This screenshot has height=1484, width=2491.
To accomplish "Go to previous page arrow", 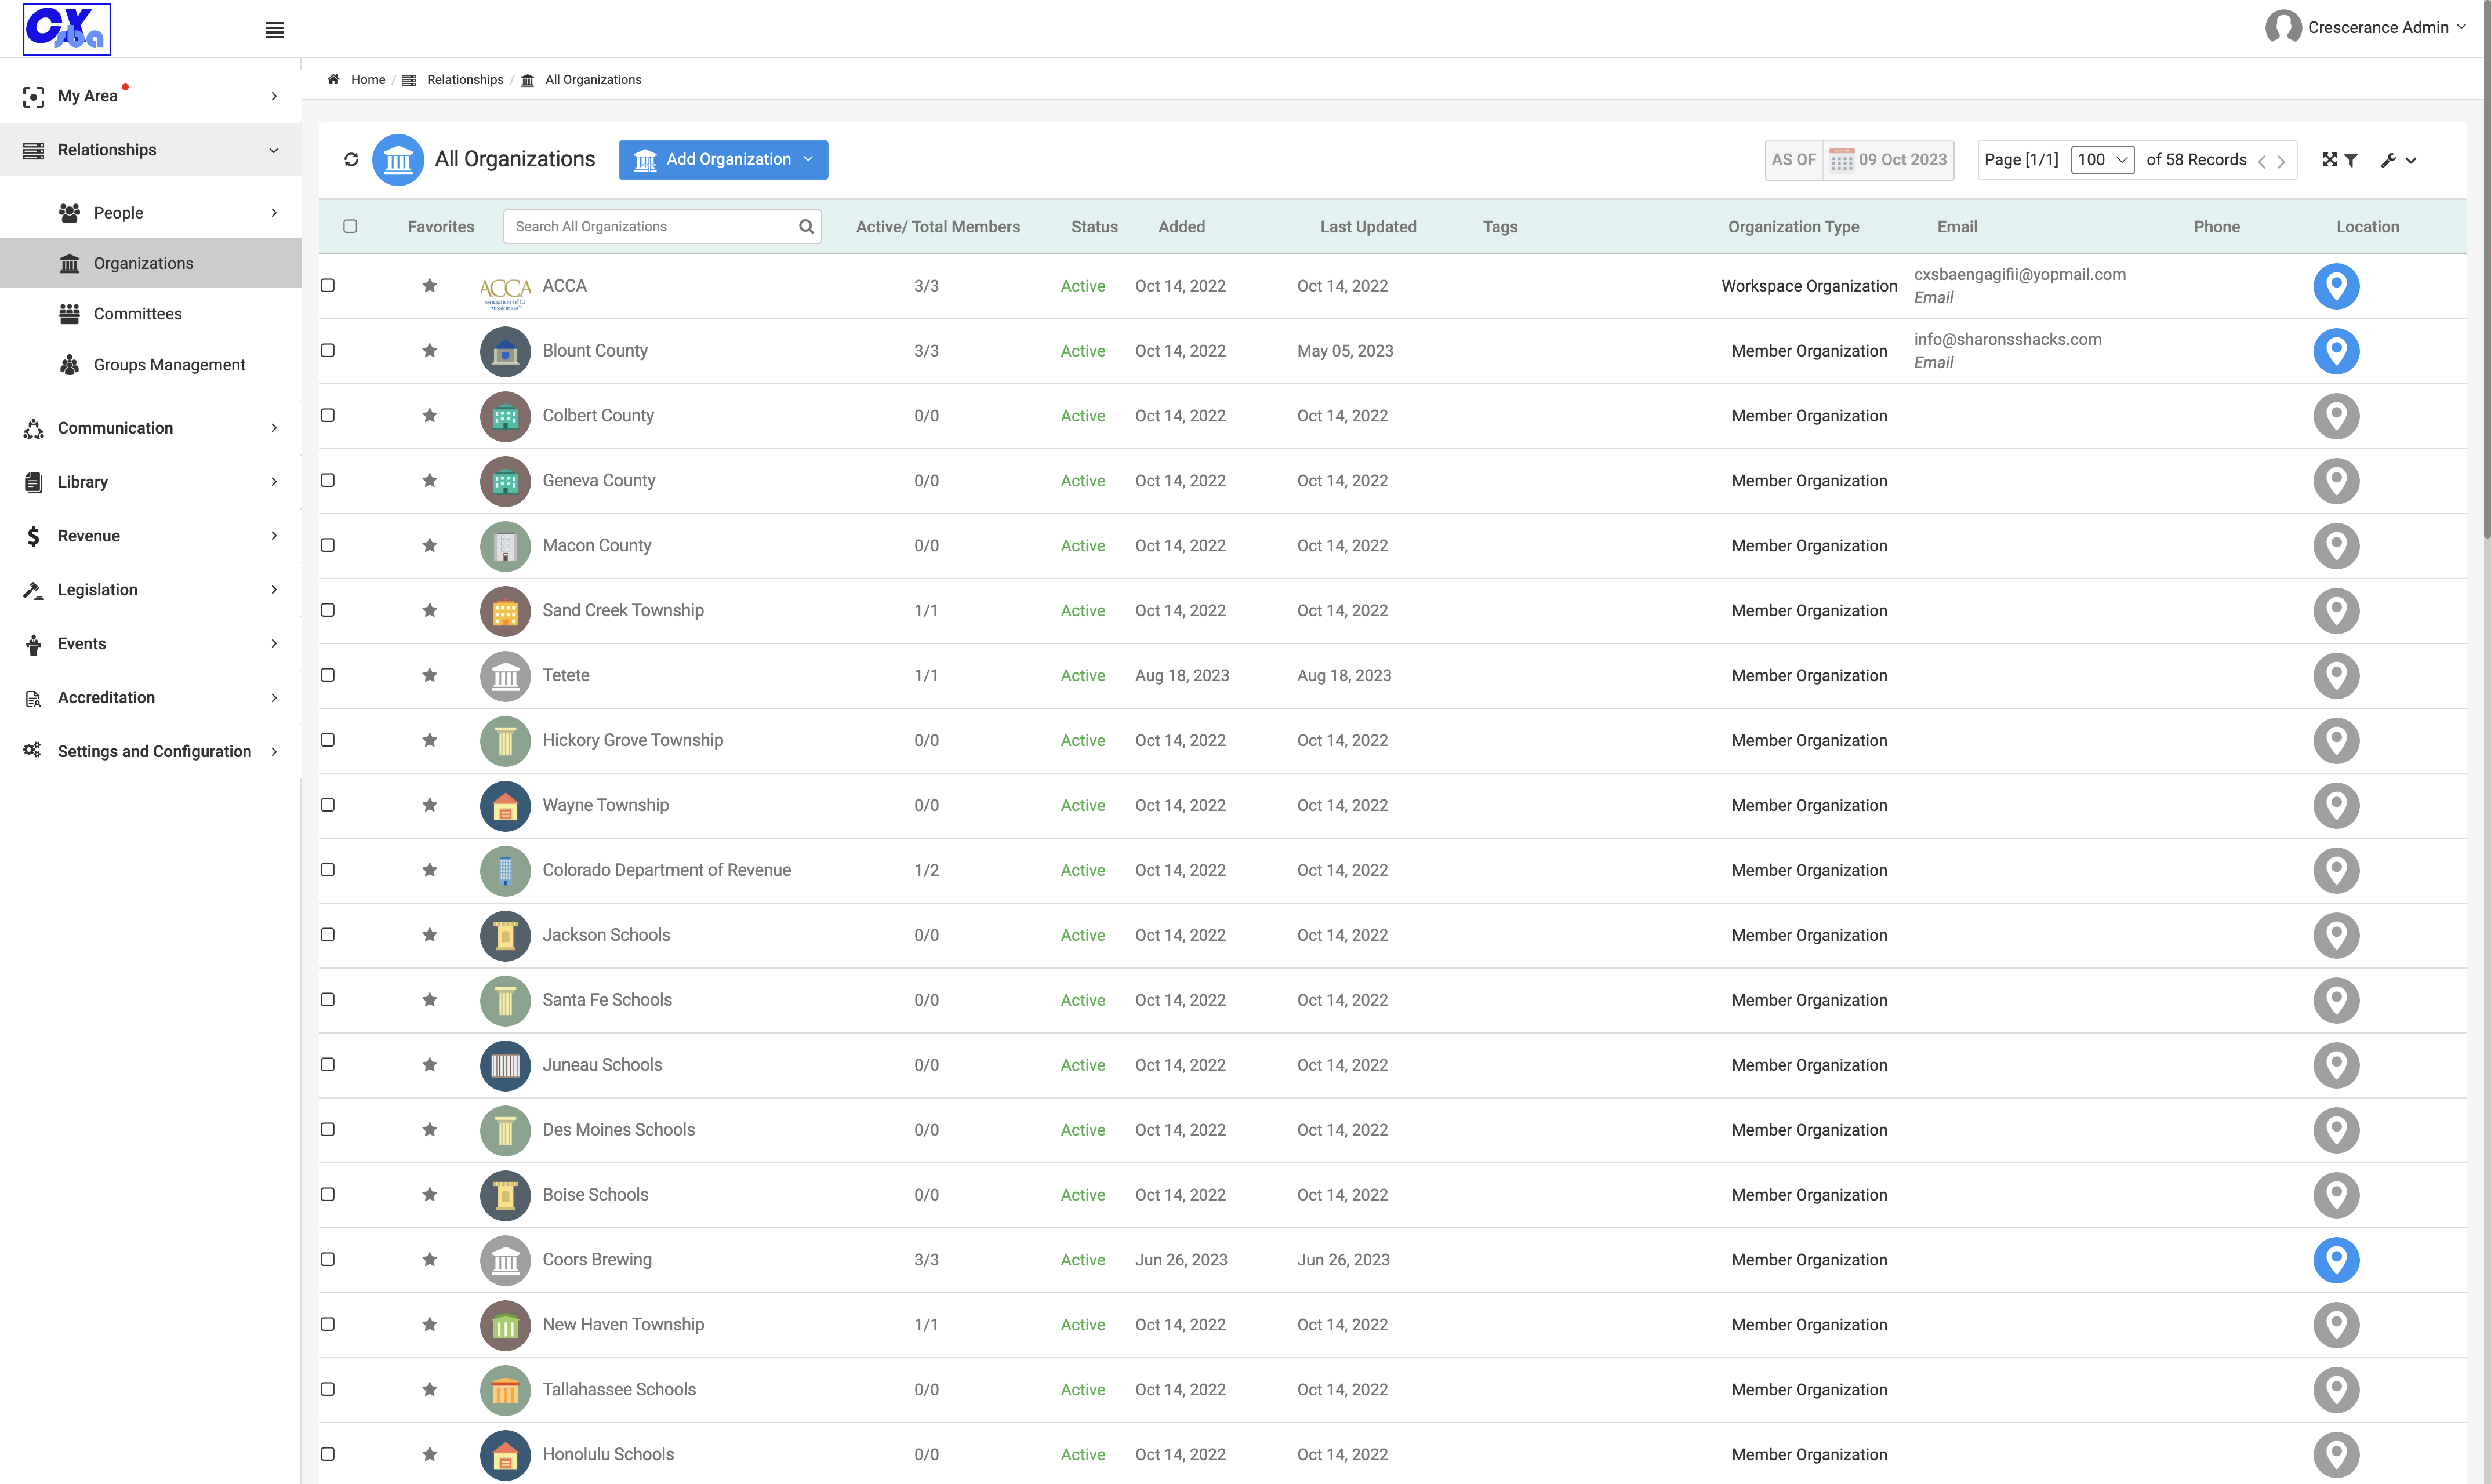I will [x=2261, y=161].
